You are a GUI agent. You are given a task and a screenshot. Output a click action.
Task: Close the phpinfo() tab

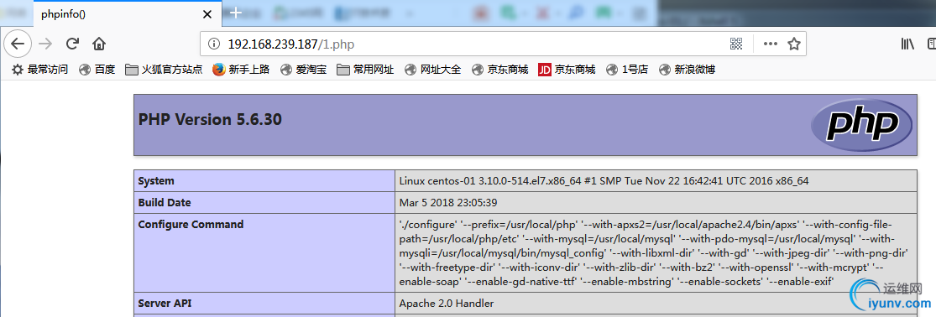pos(207,14)
